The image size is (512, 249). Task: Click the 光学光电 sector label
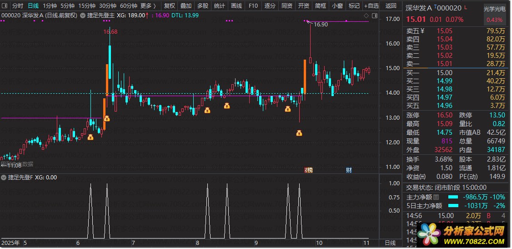click(494, 10)
